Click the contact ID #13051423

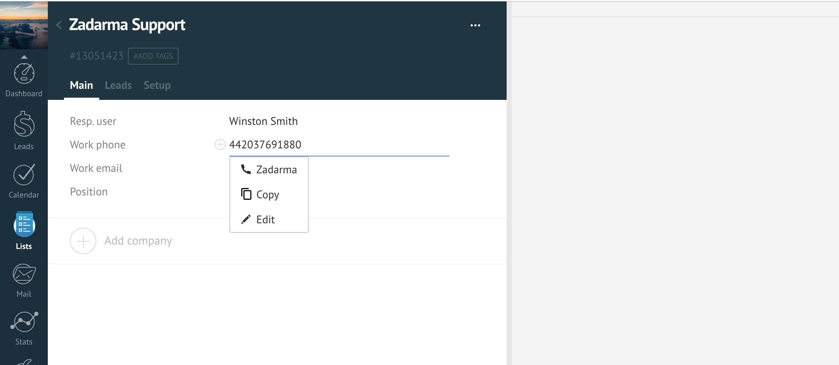[x=97, y=56]
